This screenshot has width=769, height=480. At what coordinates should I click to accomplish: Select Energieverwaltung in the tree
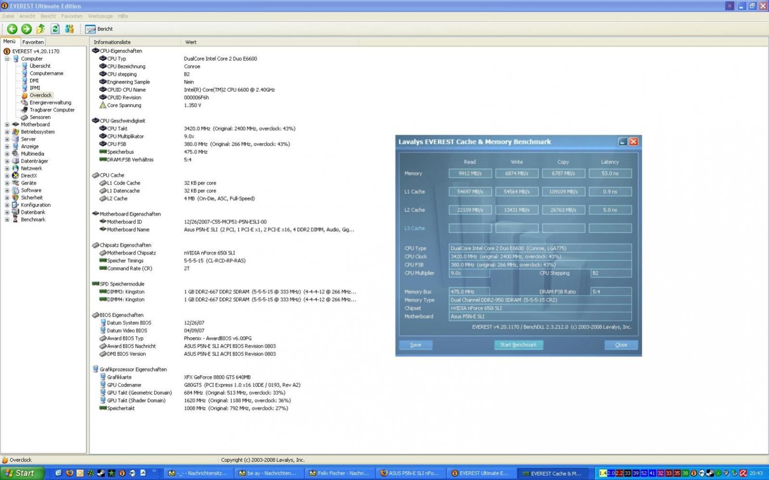50,102
